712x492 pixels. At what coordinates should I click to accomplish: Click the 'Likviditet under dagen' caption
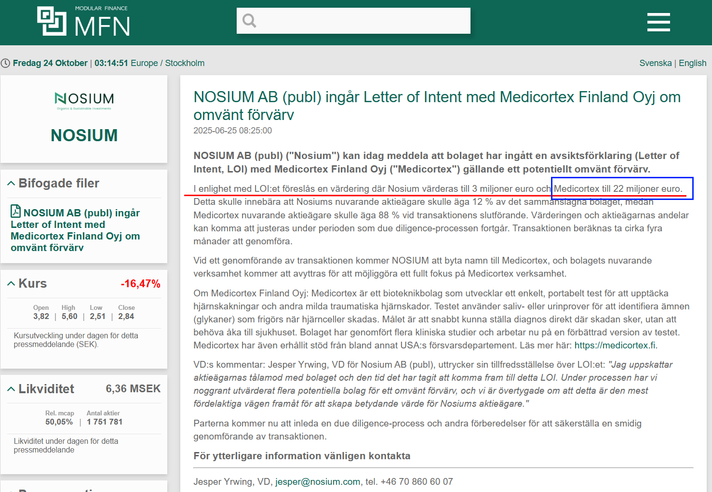coord(66,445)
